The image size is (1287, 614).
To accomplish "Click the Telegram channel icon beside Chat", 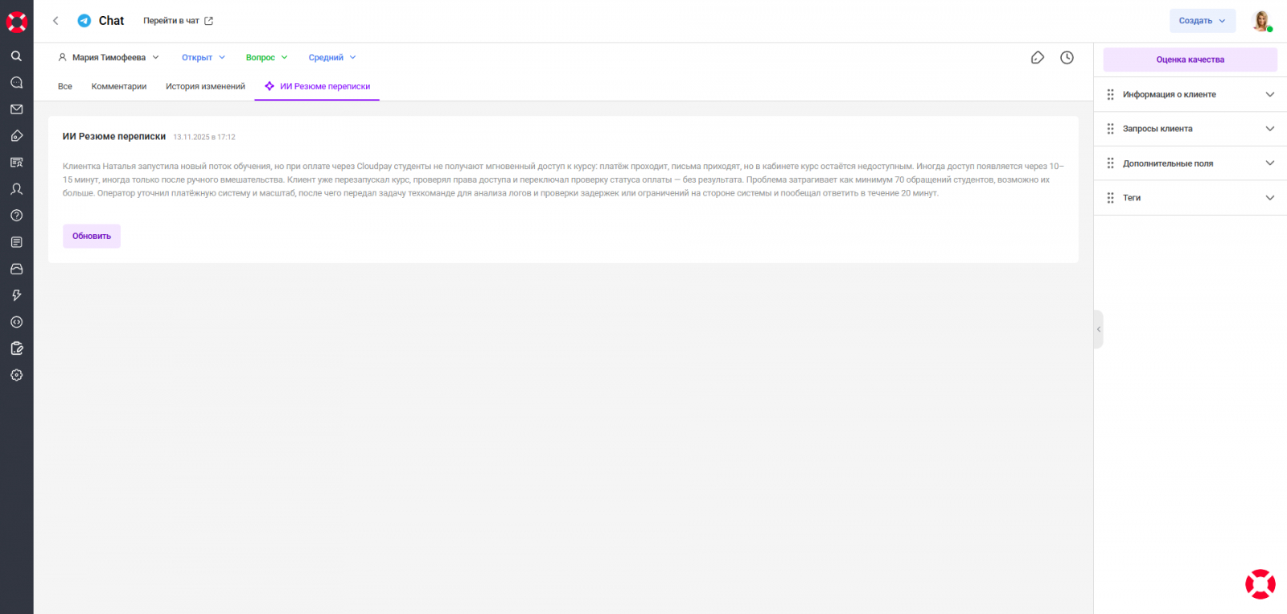I will pyautogui.click(x=84, y=21).
